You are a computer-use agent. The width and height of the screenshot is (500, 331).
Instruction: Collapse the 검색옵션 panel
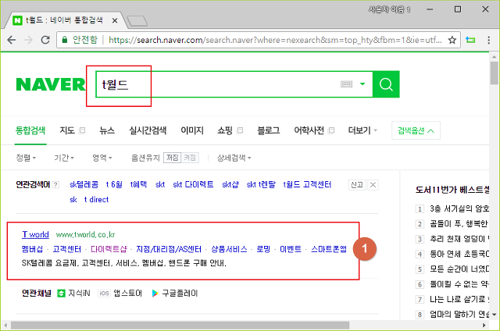(x=416, y=130)
